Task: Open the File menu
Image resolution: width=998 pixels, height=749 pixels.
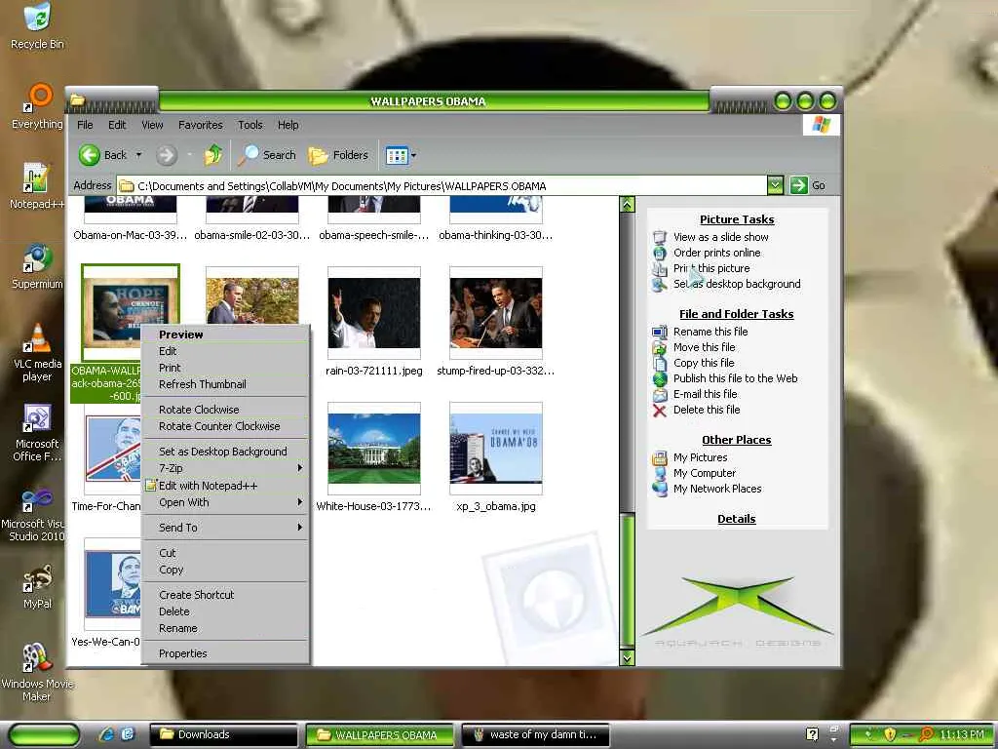Action: click(85, 125)
